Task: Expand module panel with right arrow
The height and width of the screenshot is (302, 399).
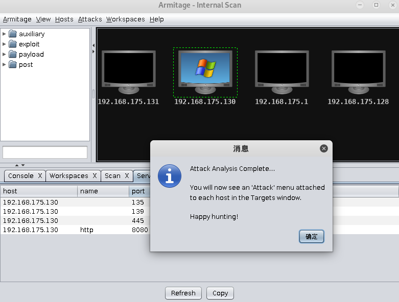Action: [x=93, y=52]
